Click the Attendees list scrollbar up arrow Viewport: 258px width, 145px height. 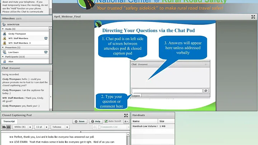[x=51, y=28]
